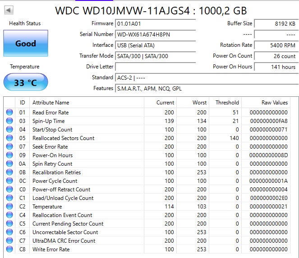The image size is (299, 258).
Task: Click the Attribute Name column header
Action: coord(87,103)
